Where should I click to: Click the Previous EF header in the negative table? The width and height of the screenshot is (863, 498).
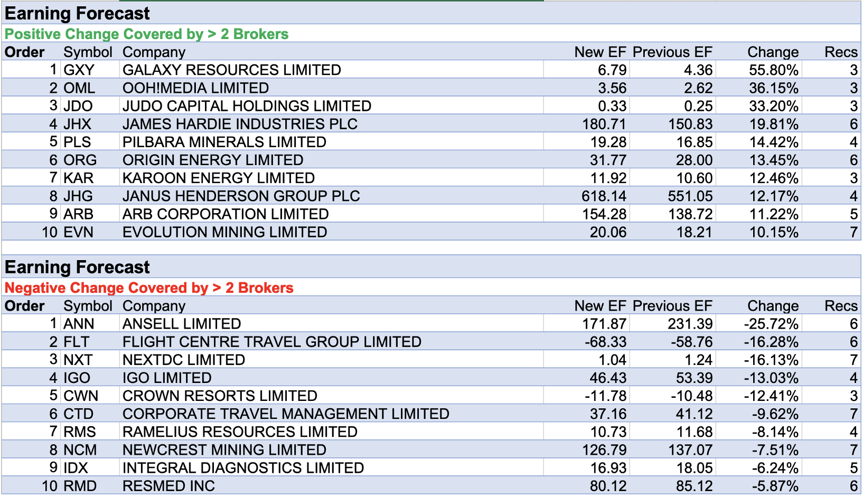point(672,306)
